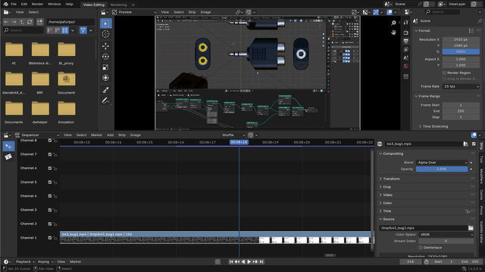Switch to the Rendering workspace tab
This screenshot has height=272, width=485.
click(119, 5)
